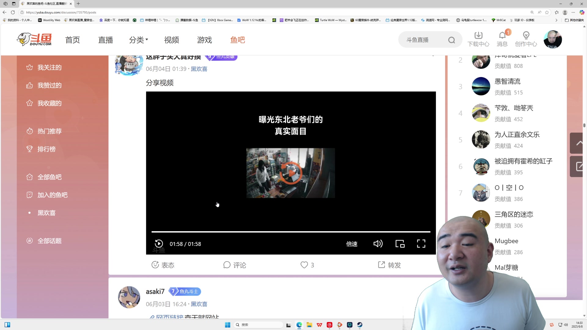
Task: Add page to favorites star icon
Action: (547, 12)
